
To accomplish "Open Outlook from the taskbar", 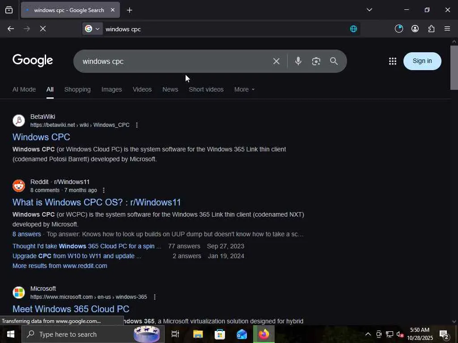I will [x=242, y=334].
